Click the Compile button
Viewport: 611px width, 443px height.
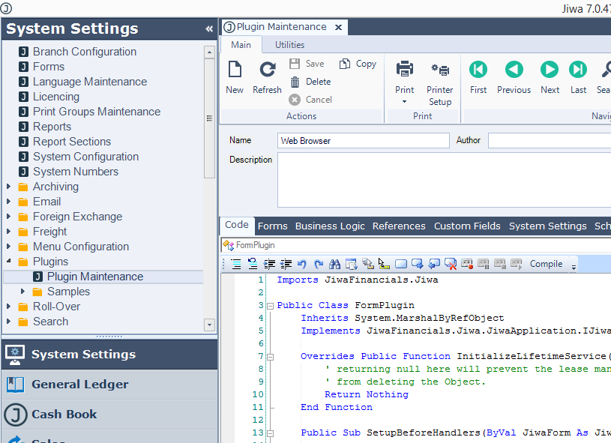546,264
